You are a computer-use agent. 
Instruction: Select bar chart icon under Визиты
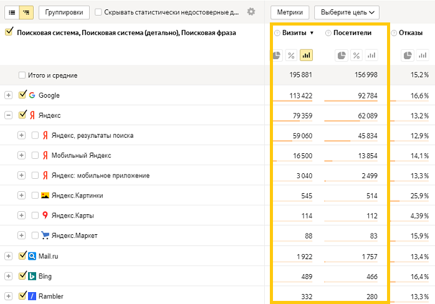coord(306,55)
